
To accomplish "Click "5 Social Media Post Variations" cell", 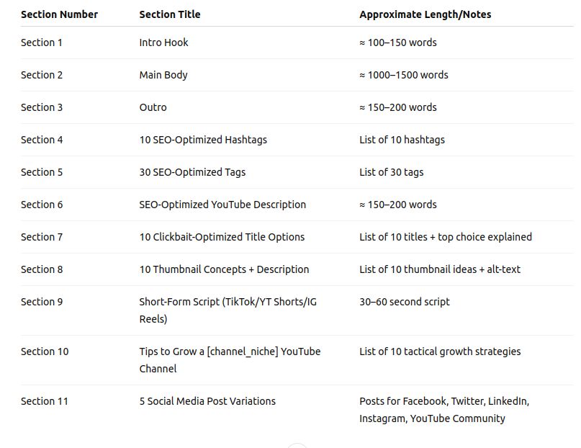I will (207, 401).
